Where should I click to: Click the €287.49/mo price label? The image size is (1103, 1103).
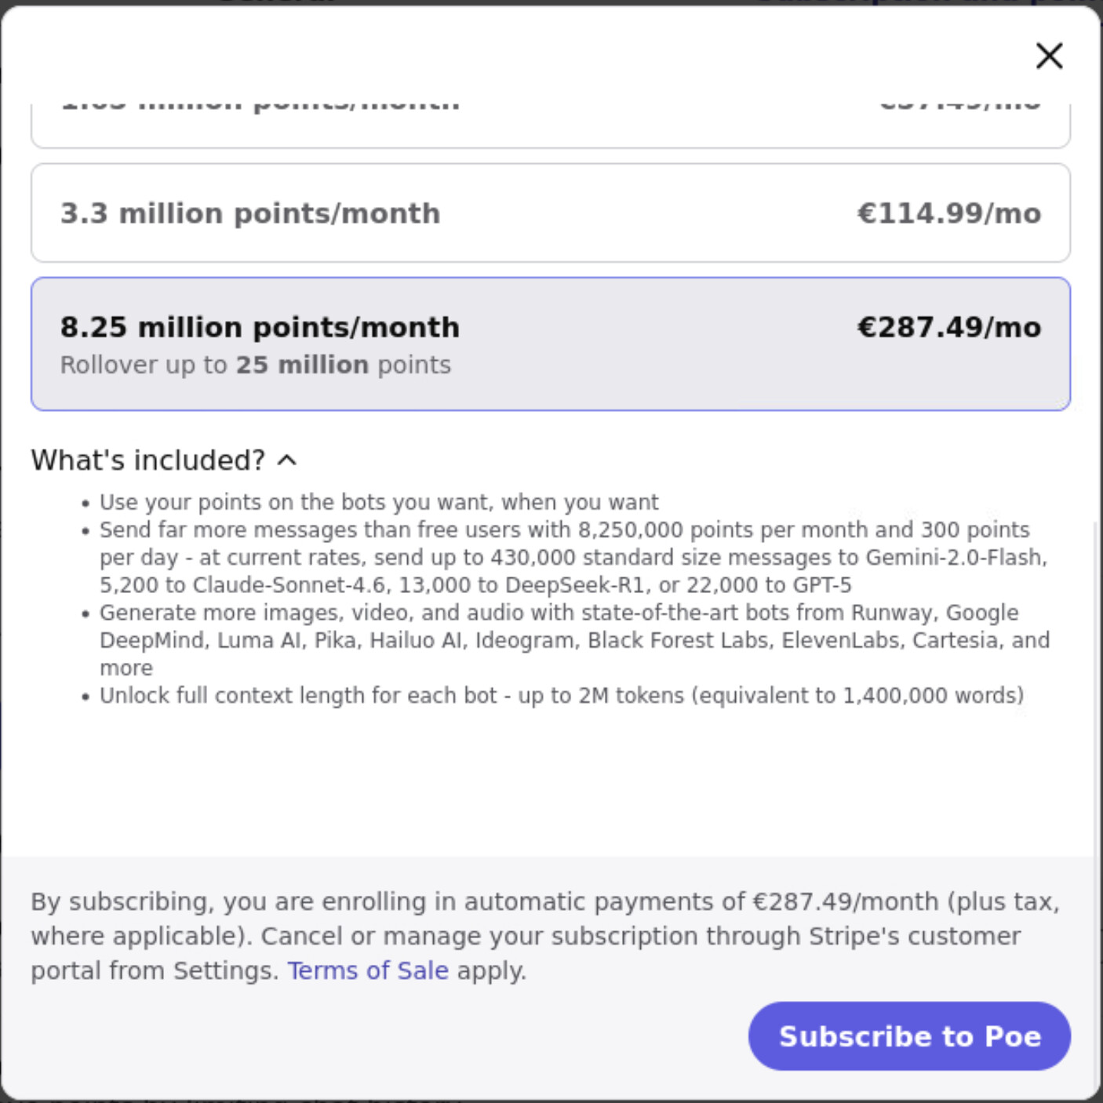pyautogui.click(x=949, y=327)
